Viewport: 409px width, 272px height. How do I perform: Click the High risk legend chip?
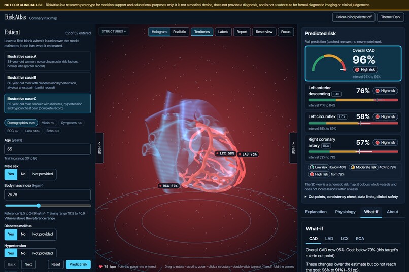[319, 174]
